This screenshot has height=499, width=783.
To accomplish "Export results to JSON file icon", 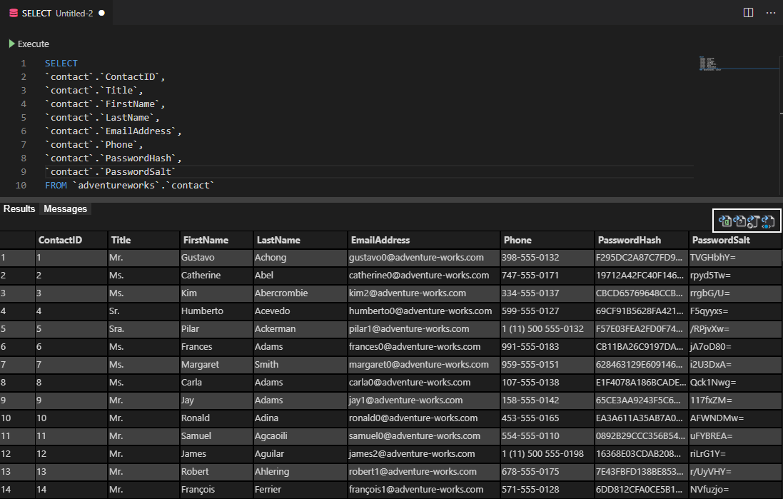I will point(753,221).
